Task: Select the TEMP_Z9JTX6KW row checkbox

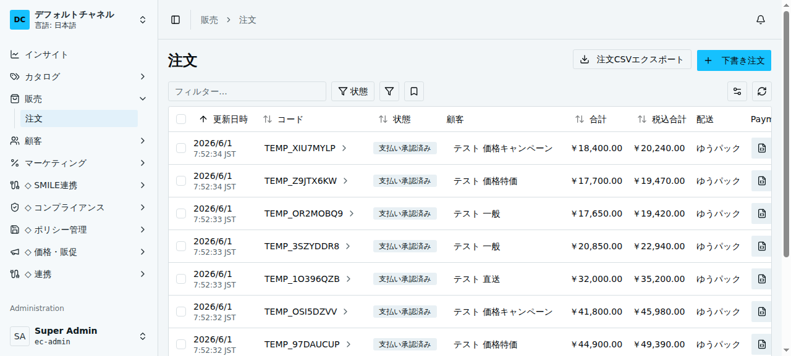Action: 181,181
